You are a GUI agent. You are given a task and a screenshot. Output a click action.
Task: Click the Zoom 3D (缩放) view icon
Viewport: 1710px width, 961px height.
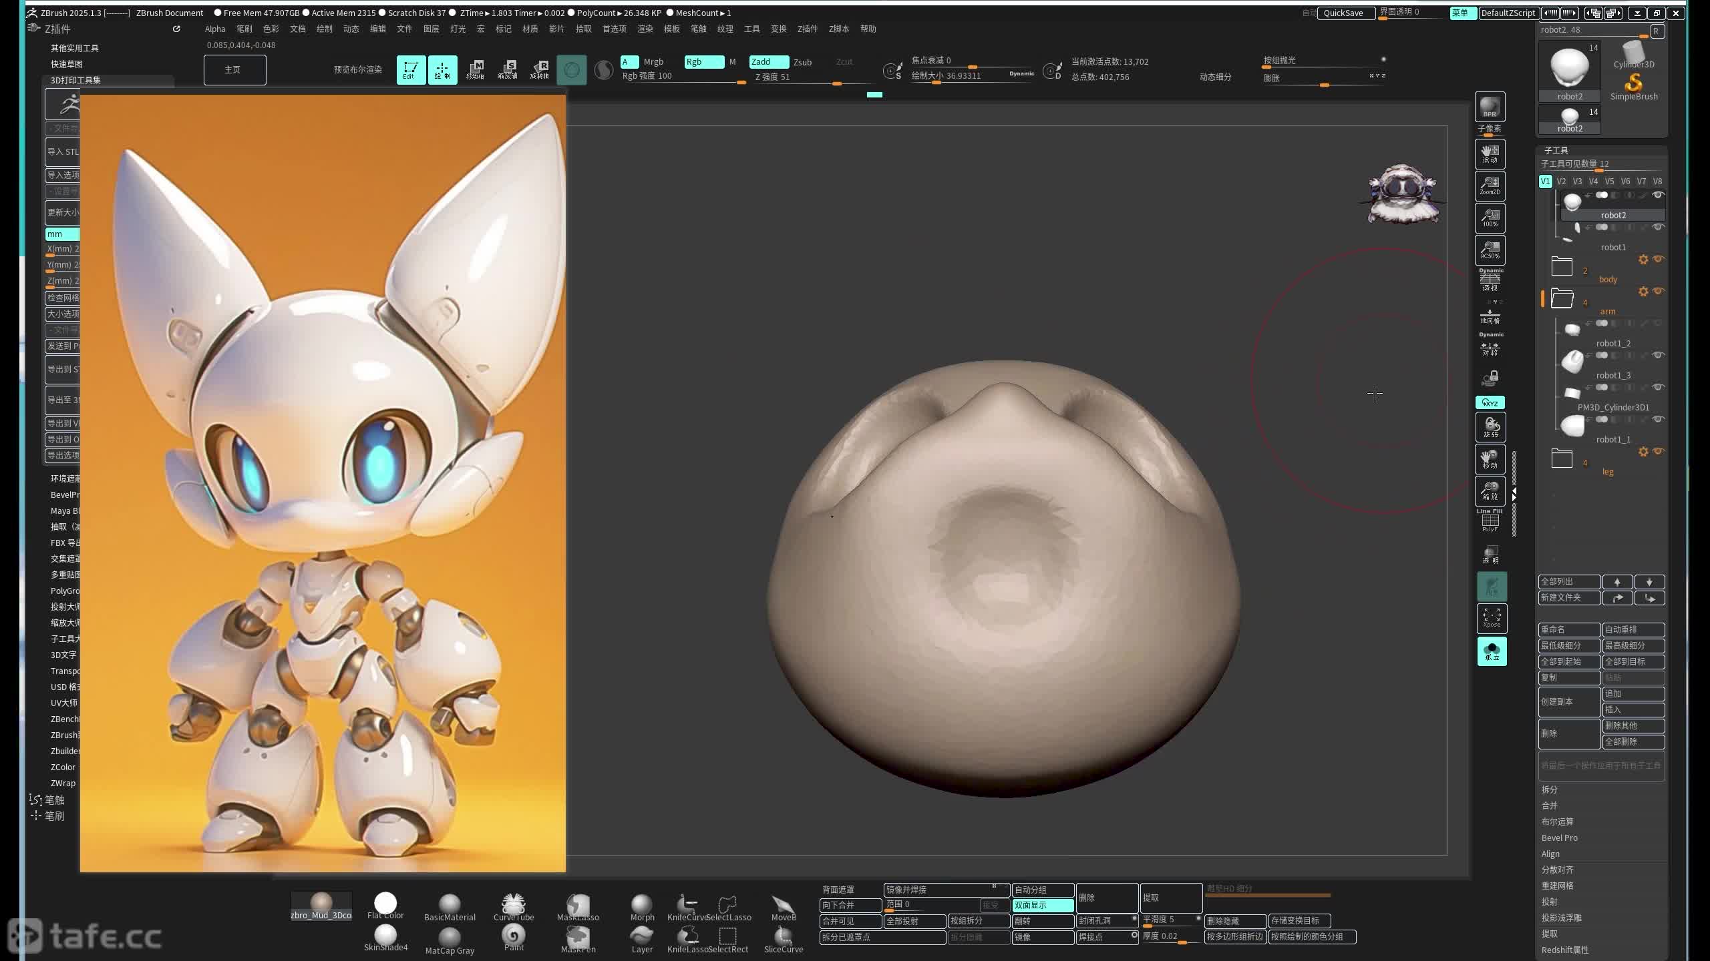[x=1490, y=491]
